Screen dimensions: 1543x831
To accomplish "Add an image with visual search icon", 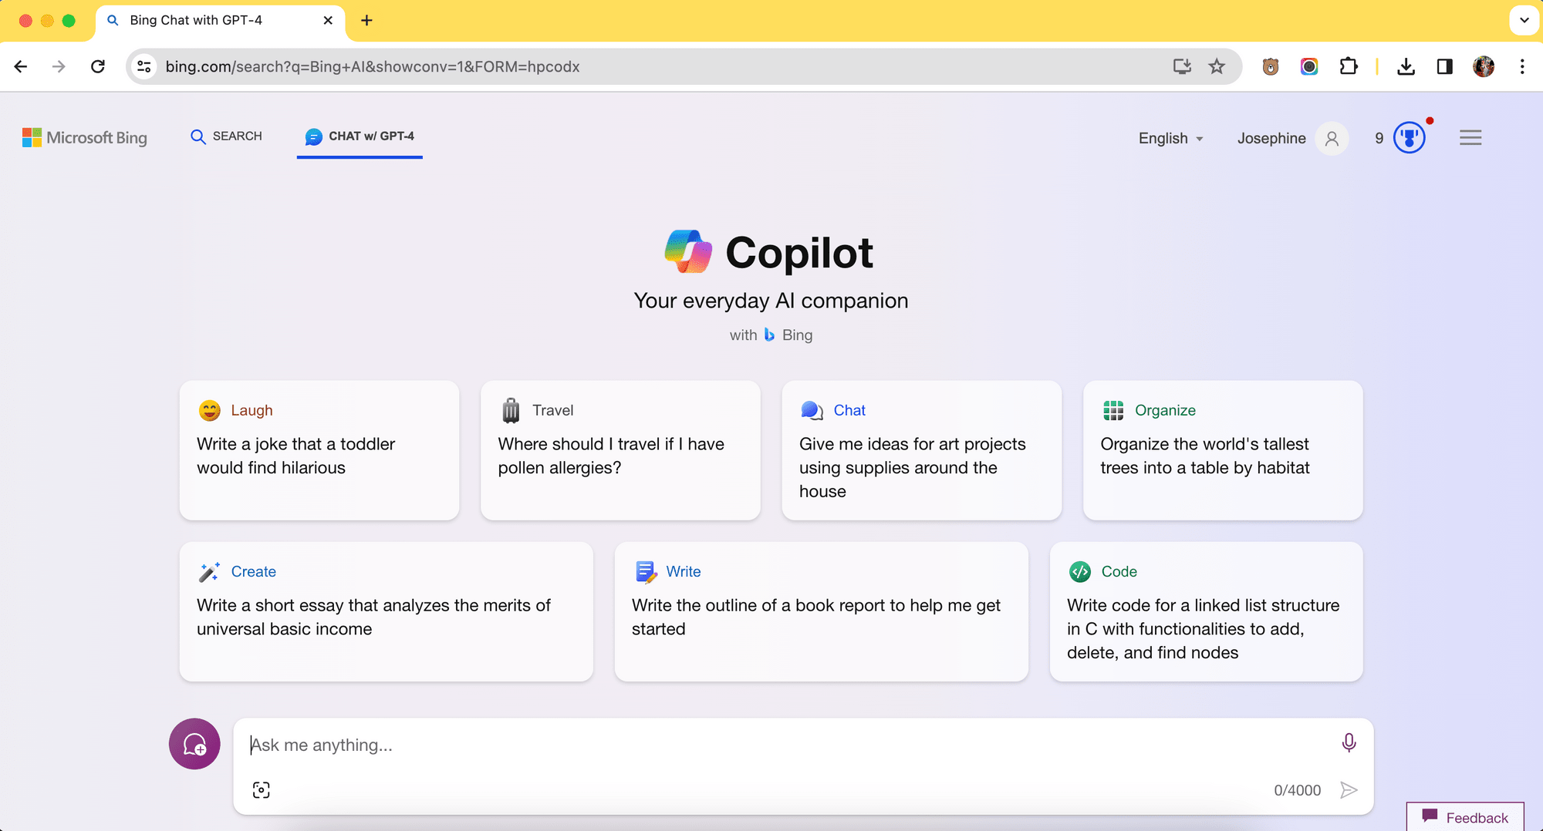I will tap(262, 790).
